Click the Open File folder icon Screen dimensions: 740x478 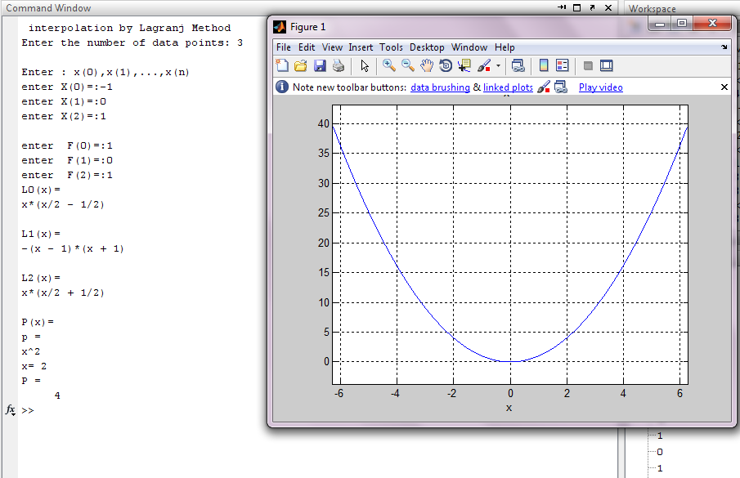coord(301,66)
